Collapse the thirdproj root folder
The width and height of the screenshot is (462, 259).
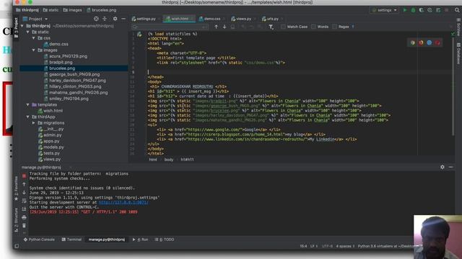pos(22,26)
